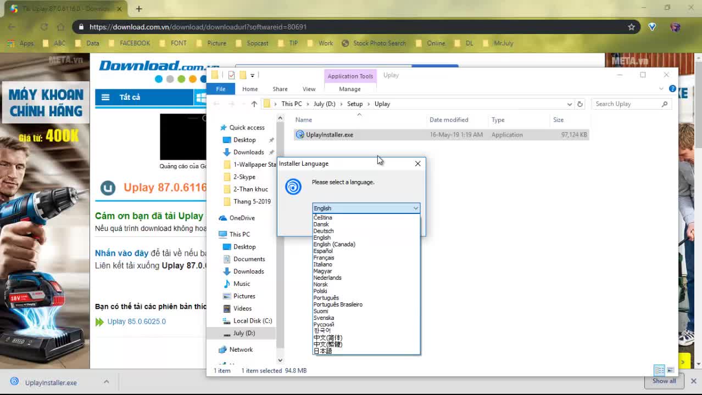Viewport: 702px width, 395px height.
Task: Click the Setup breadcrumb in address bar
Action: click(355, 104)
